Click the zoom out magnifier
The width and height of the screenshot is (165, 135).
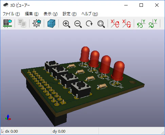coord(78,24)
